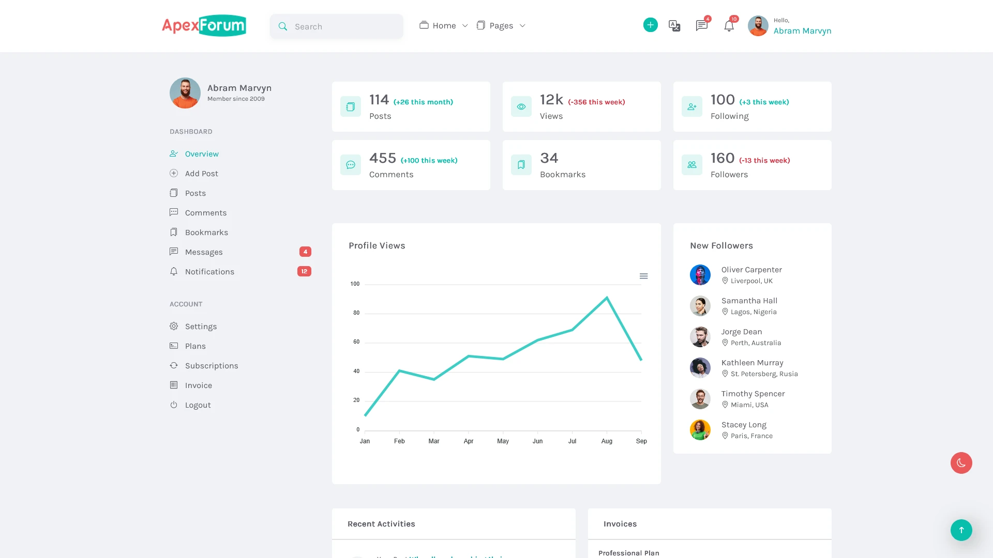This screenshot has height=558, width=993.
Task: Open Timothy Spencer follower profile
Action: [753, 394]
